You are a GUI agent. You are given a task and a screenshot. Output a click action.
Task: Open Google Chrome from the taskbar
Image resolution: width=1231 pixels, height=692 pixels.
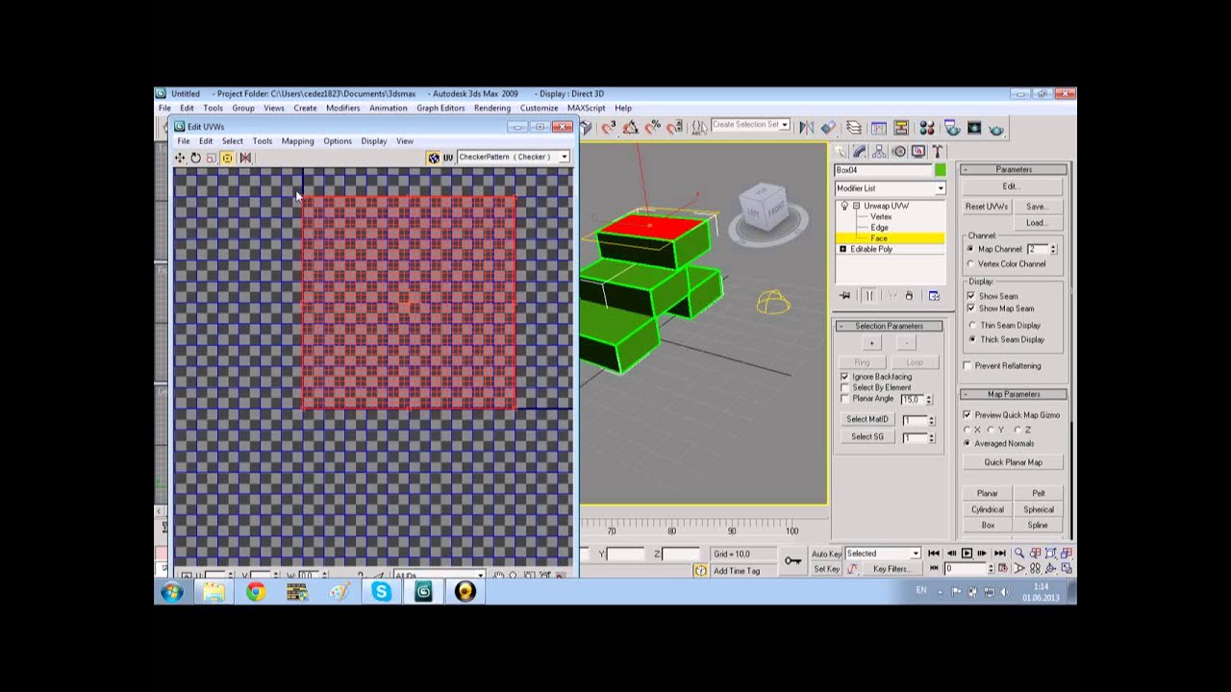(255, 592)
